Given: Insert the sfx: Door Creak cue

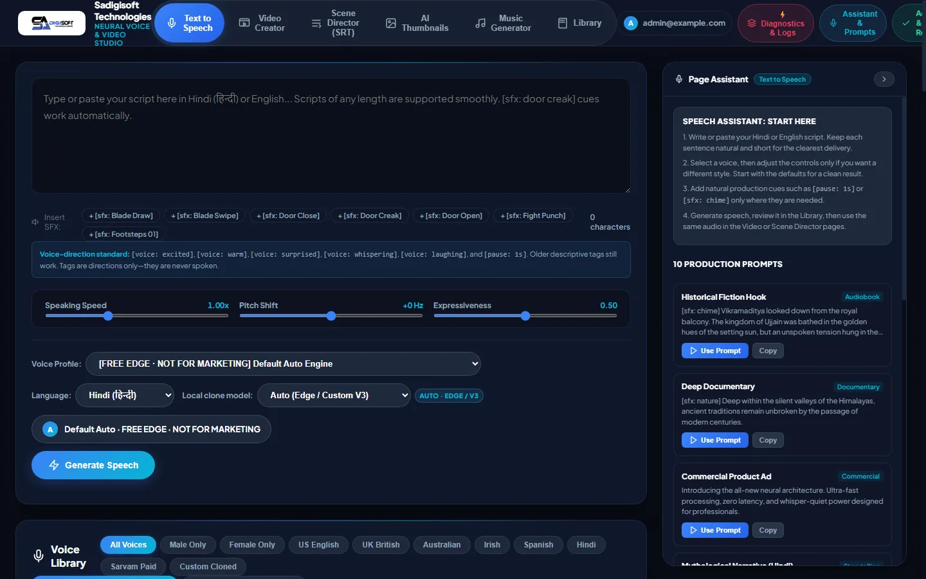Looking at the screenshot, I should 370,216.
